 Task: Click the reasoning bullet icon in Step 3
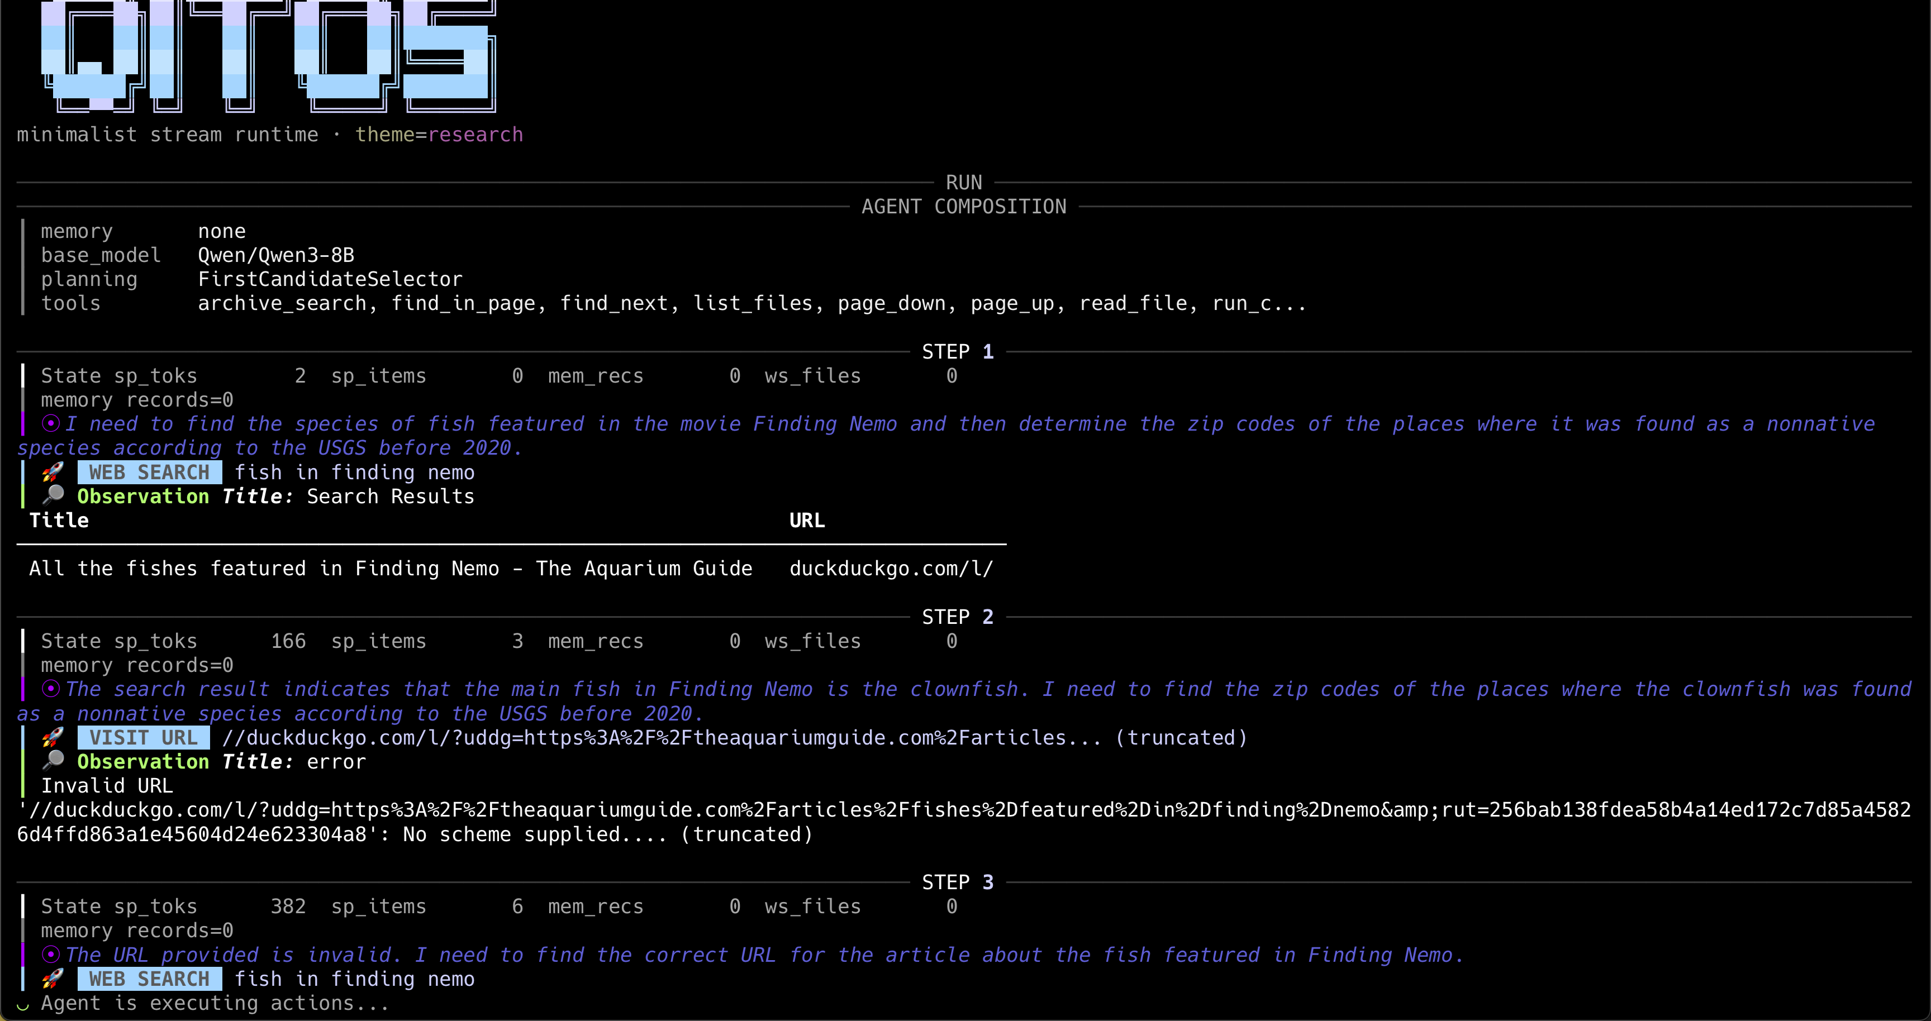tap(50, 955)
